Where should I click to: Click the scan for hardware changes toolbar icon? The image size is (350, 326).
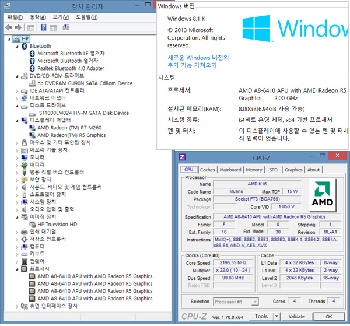coord(66,27)
